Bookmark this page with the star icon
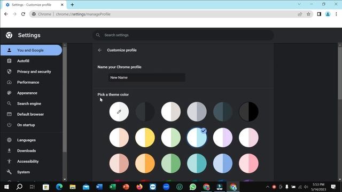The width and height of the screenshot is (342, 192). [308, 14]
